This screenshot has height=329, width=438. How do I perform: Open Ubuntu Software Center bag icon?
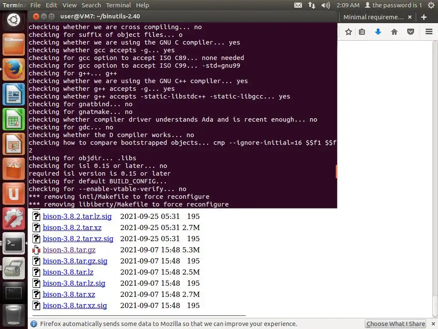[x=13, y=169]
